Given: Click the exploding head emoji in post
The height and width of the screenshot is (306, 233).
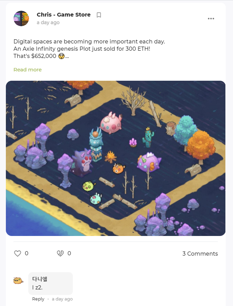Looking at the screenshot, I should (x=61, y=56).
